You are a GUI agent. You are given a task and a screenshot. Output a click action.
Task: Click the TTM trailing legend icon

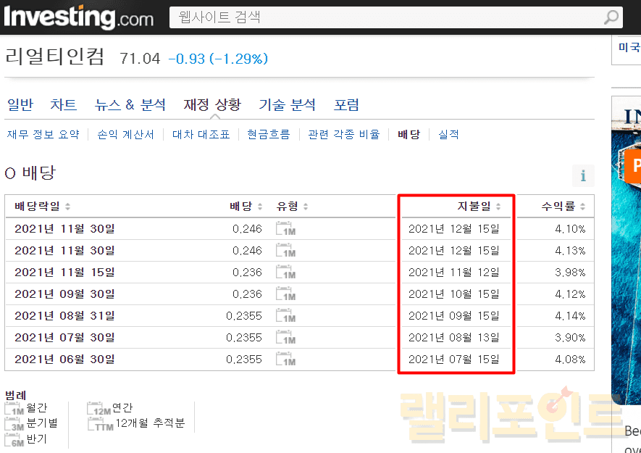pos(100,424)
